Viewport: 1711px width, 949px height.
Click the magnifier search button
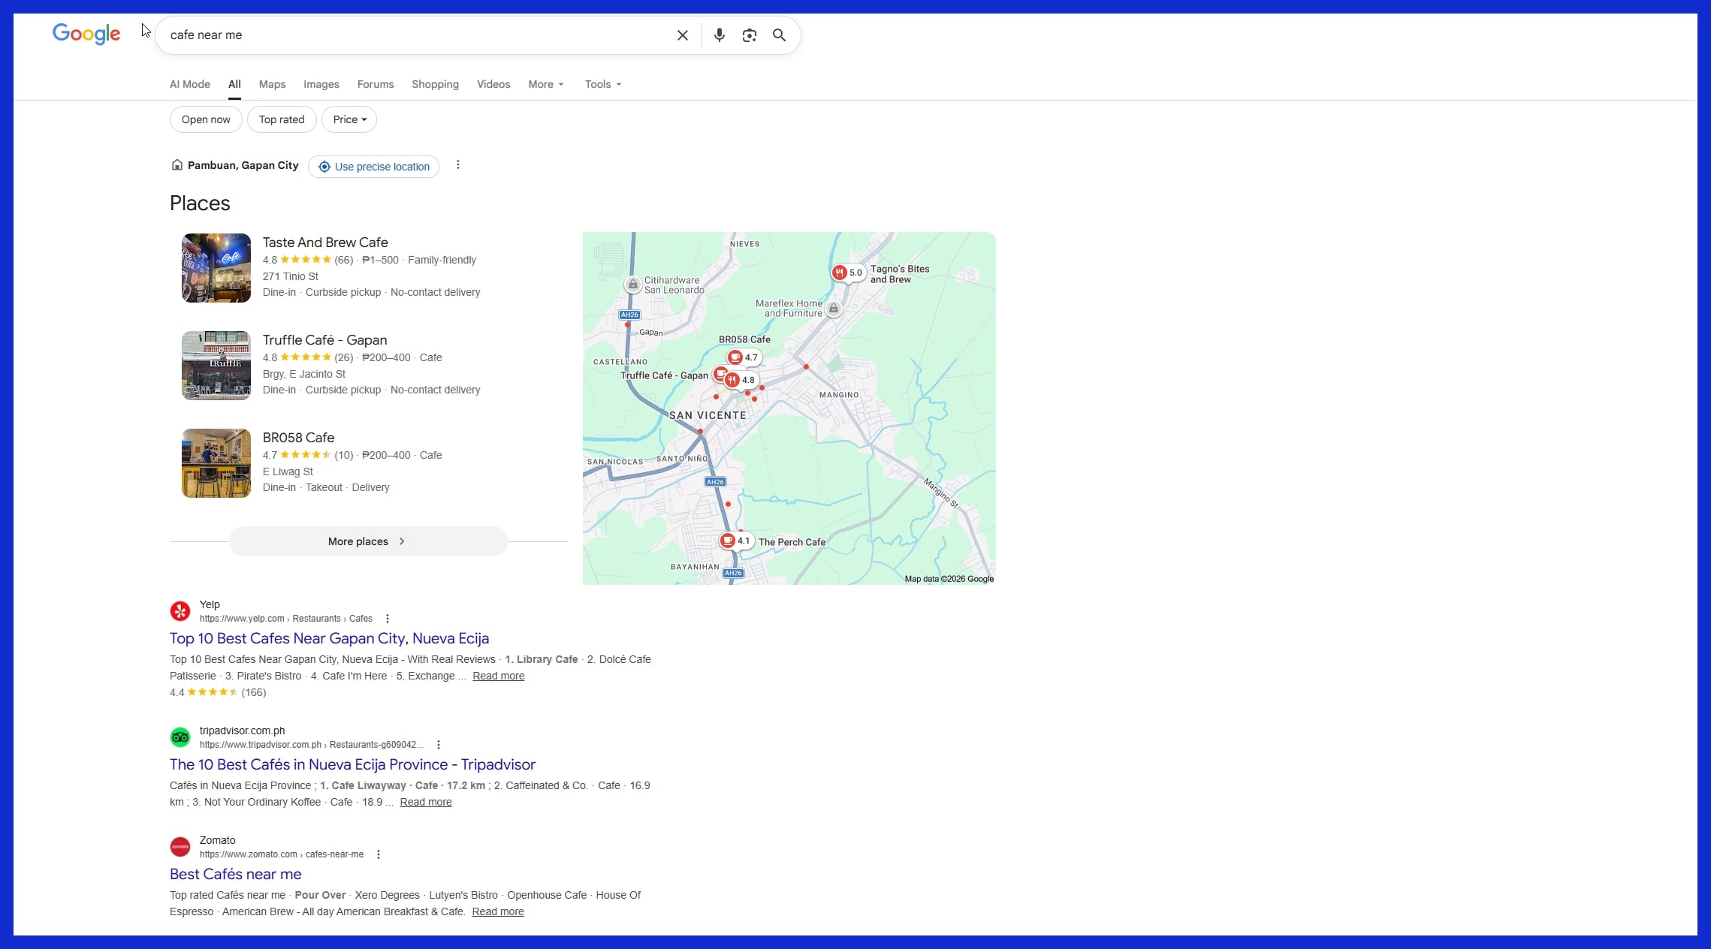point(779,35)
